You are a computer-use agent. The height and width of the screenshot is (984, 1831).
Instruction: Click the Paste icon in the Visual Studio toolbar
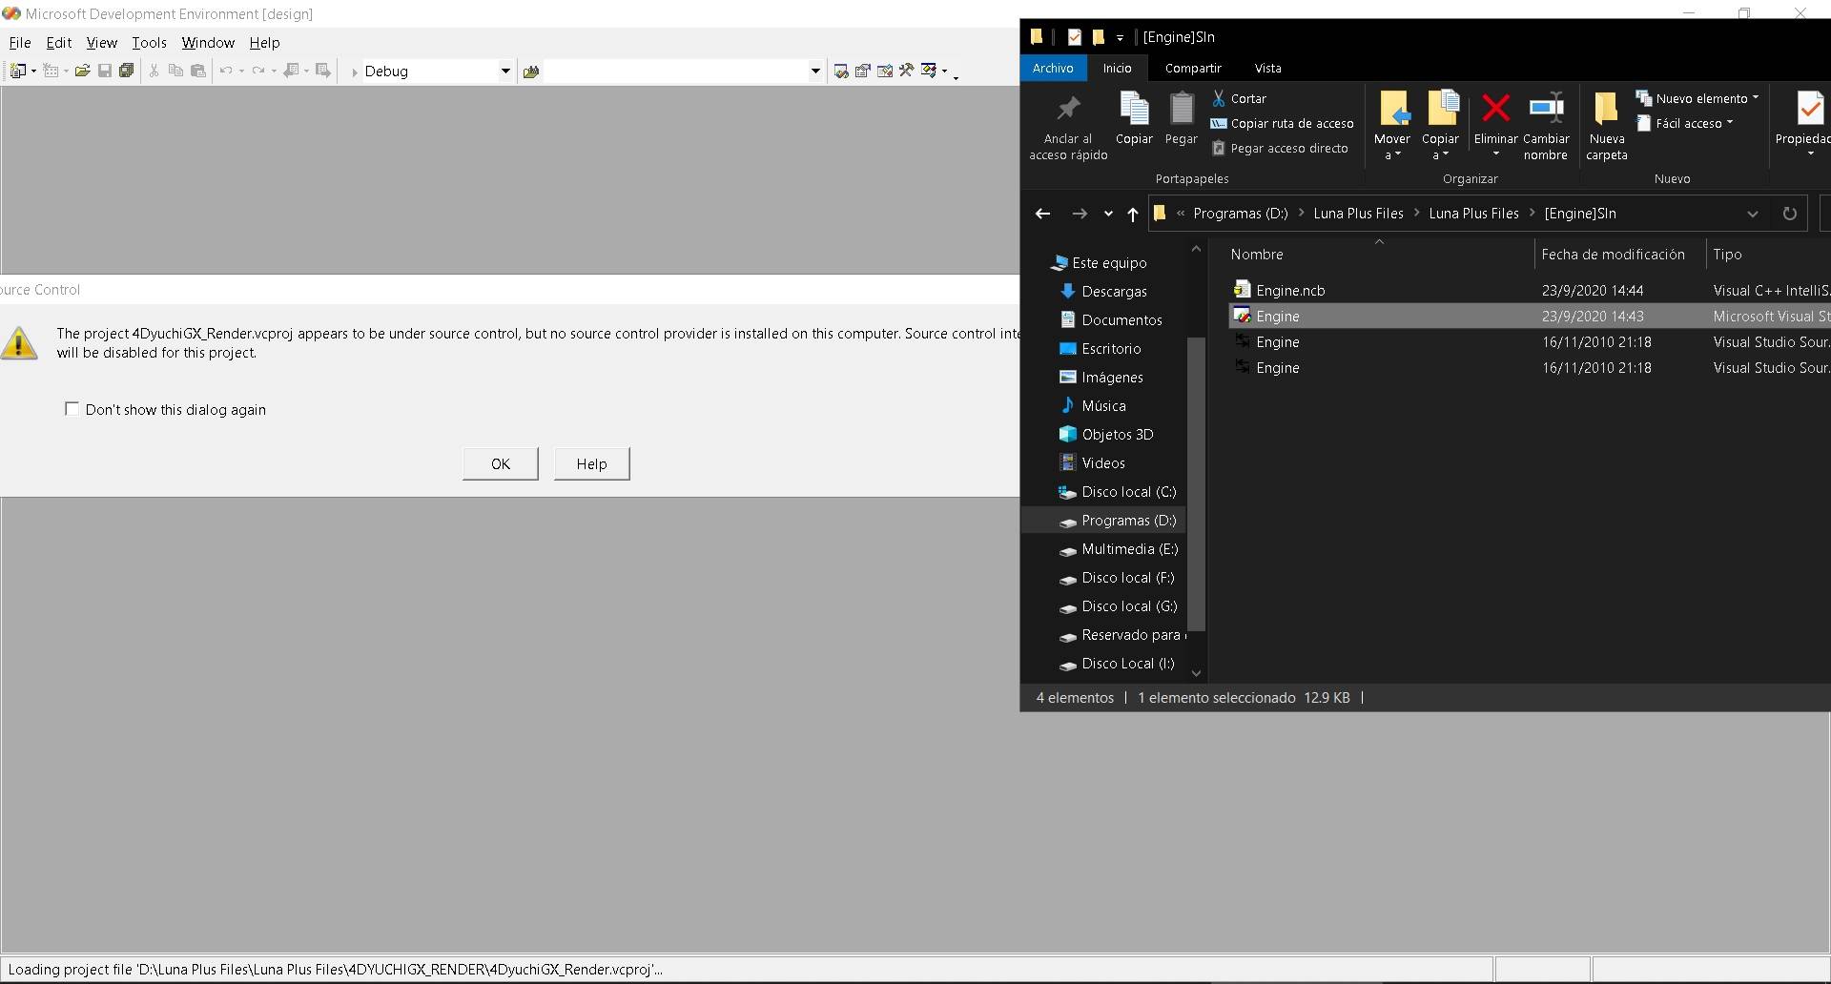point(198,71)
